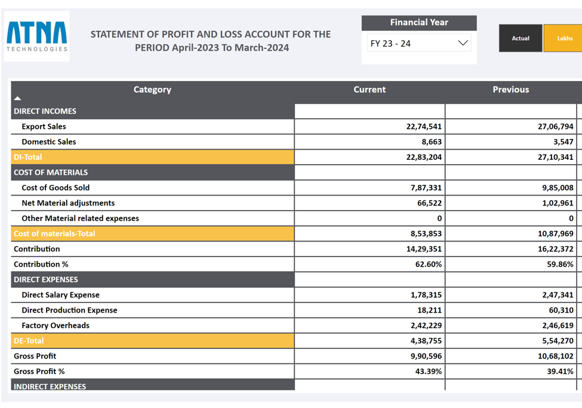Click Cost of materials-Total current value 8,53,853
The height and width of the screenshot is (408, 582).
point(426,234)
